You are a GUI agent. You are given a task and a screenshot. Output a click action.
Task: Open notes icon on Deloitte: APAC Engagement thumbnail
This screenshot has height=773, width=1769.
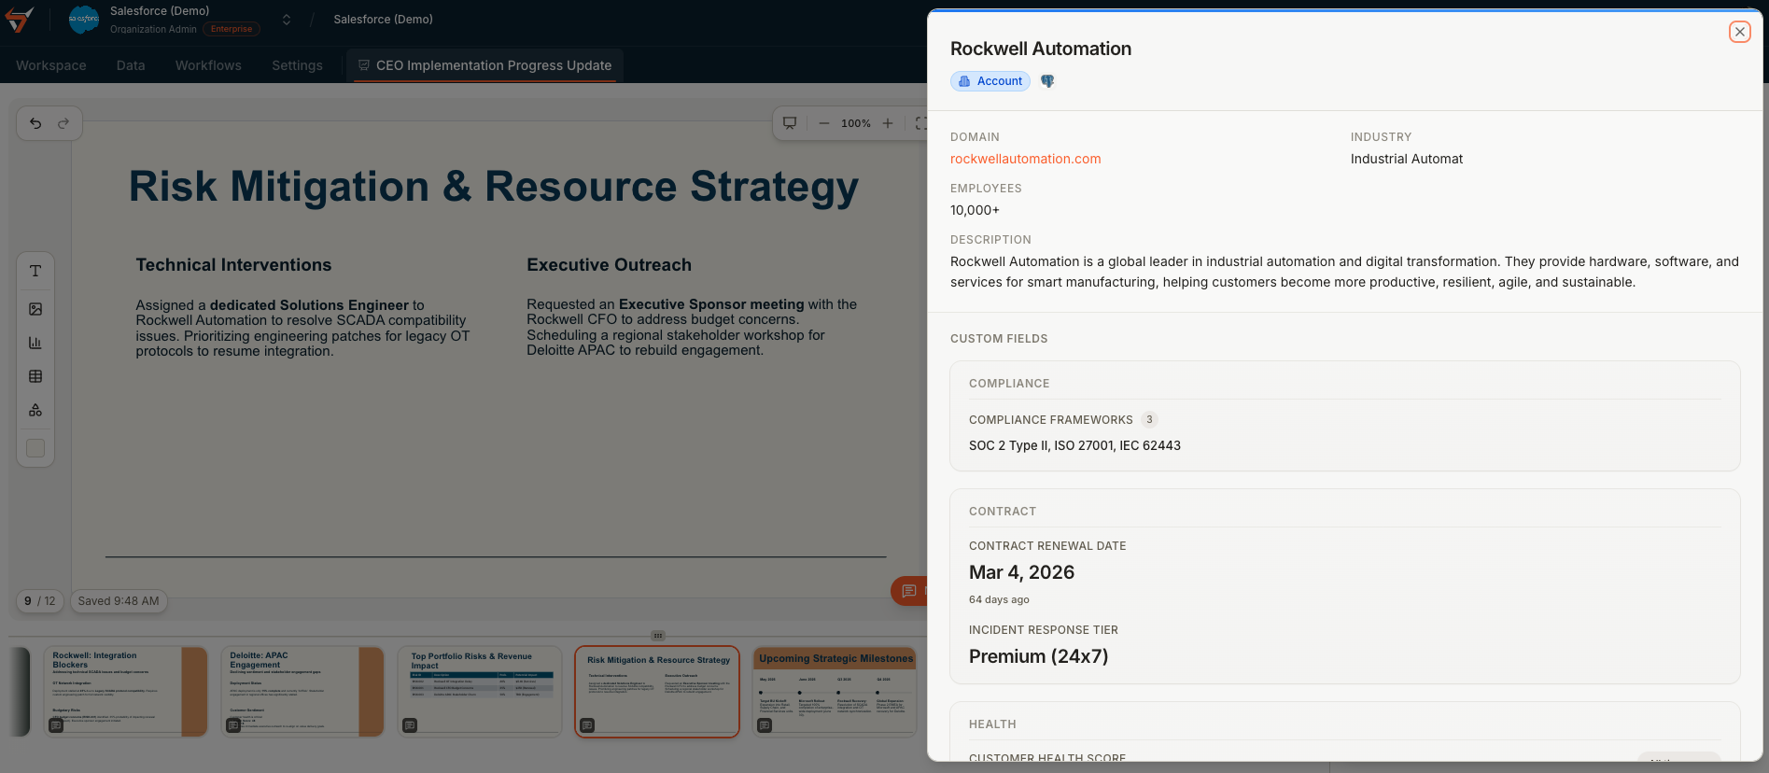[x=233, y=725]
